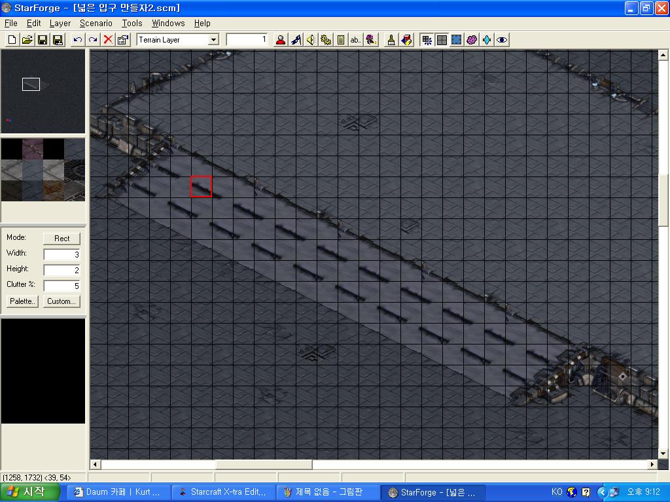Click the horizontal scrollbar left arrow
670x502 pixels.
[96, 465]
